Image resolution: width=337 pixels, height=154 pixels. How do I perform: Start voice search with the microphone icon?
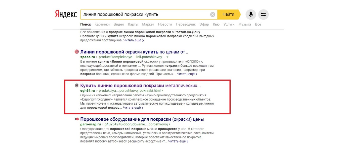[x=251, y=15]
